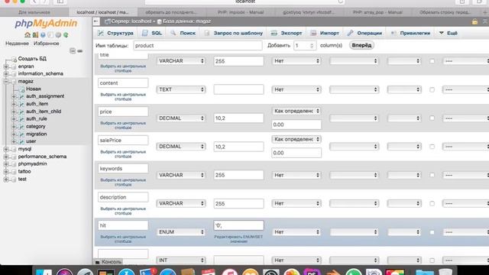Open Нет default dropdown in description row
The height and width of the screenshot is (275, 489).
[296, 203]
